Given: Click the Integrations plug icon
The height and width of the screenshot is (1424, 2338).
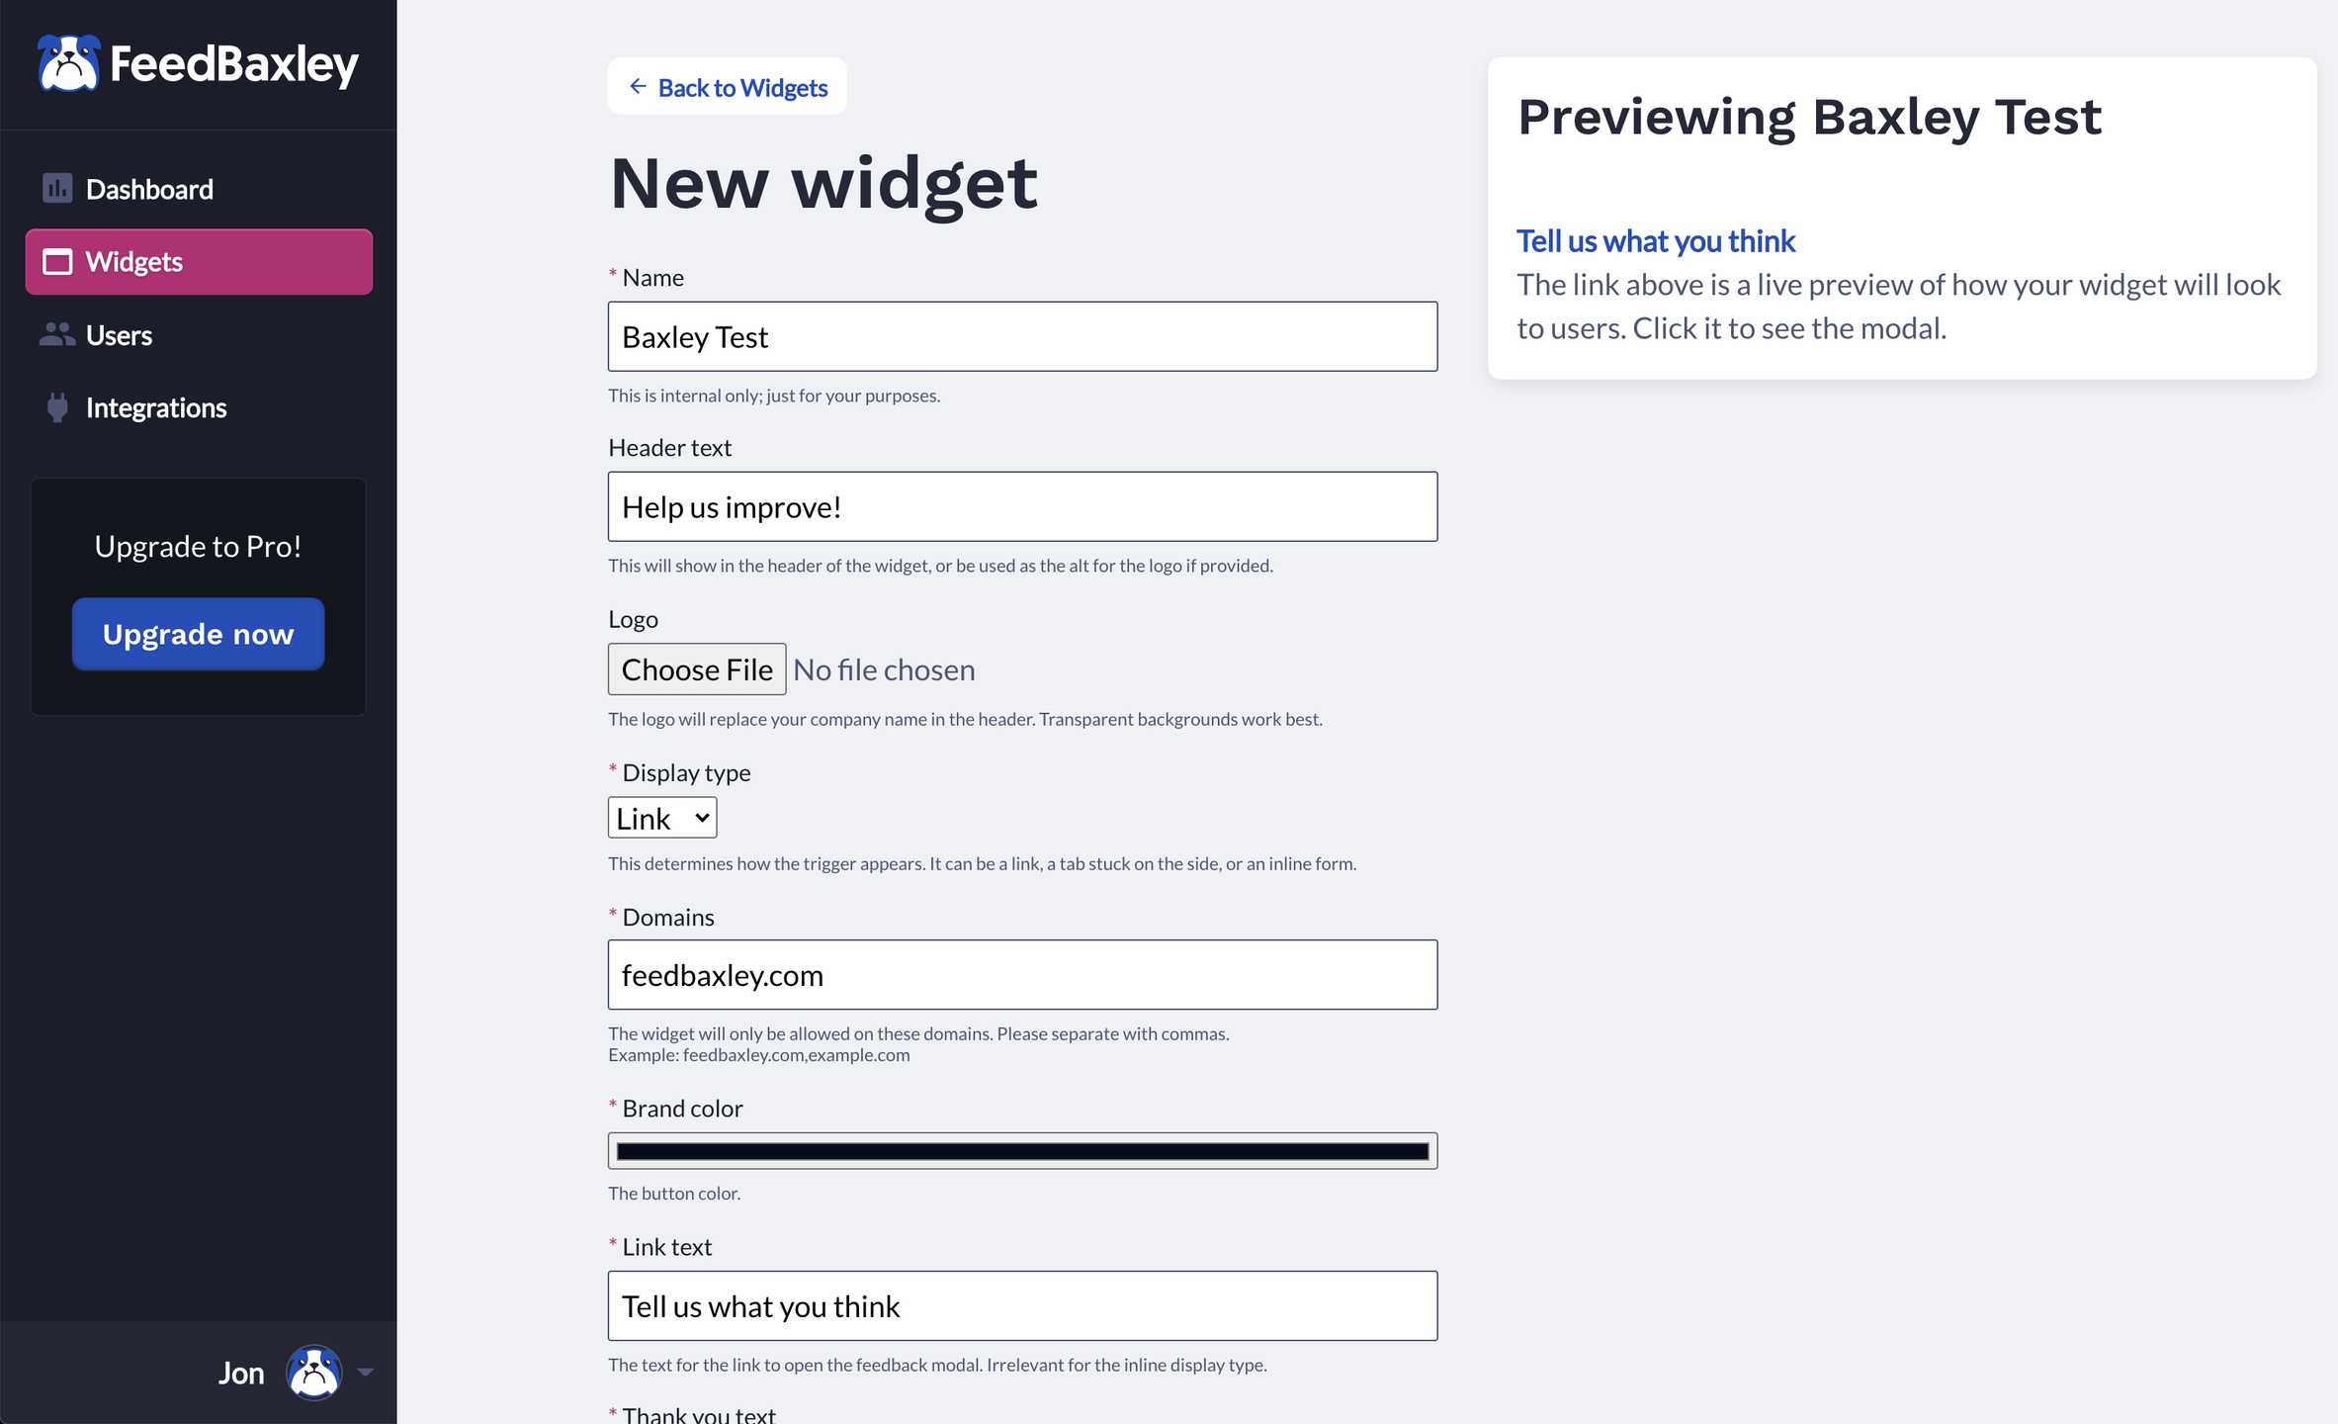Looking at the screenshot, I should point(57,407).
